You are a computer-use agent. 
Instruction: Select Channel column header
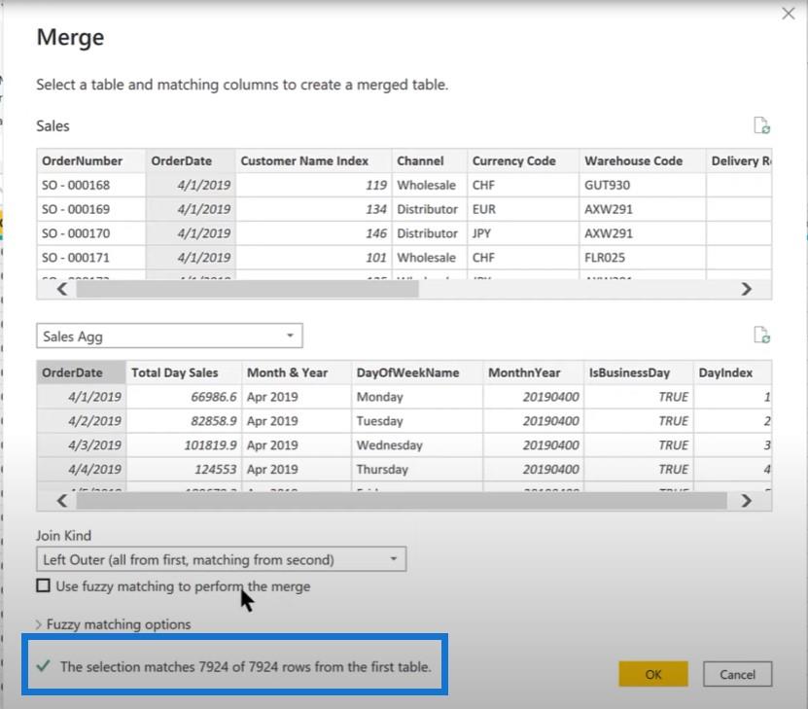click(429, 160)
